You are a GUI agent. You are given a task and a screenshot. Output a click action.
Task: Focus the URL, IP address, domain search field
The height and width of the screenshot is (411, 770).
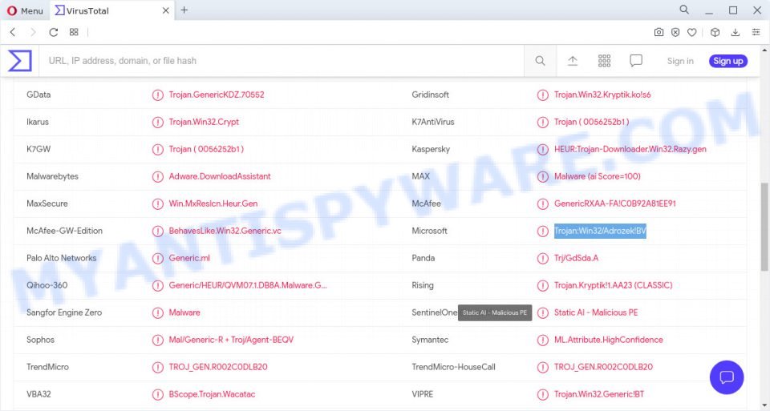[x=282, y=61]
